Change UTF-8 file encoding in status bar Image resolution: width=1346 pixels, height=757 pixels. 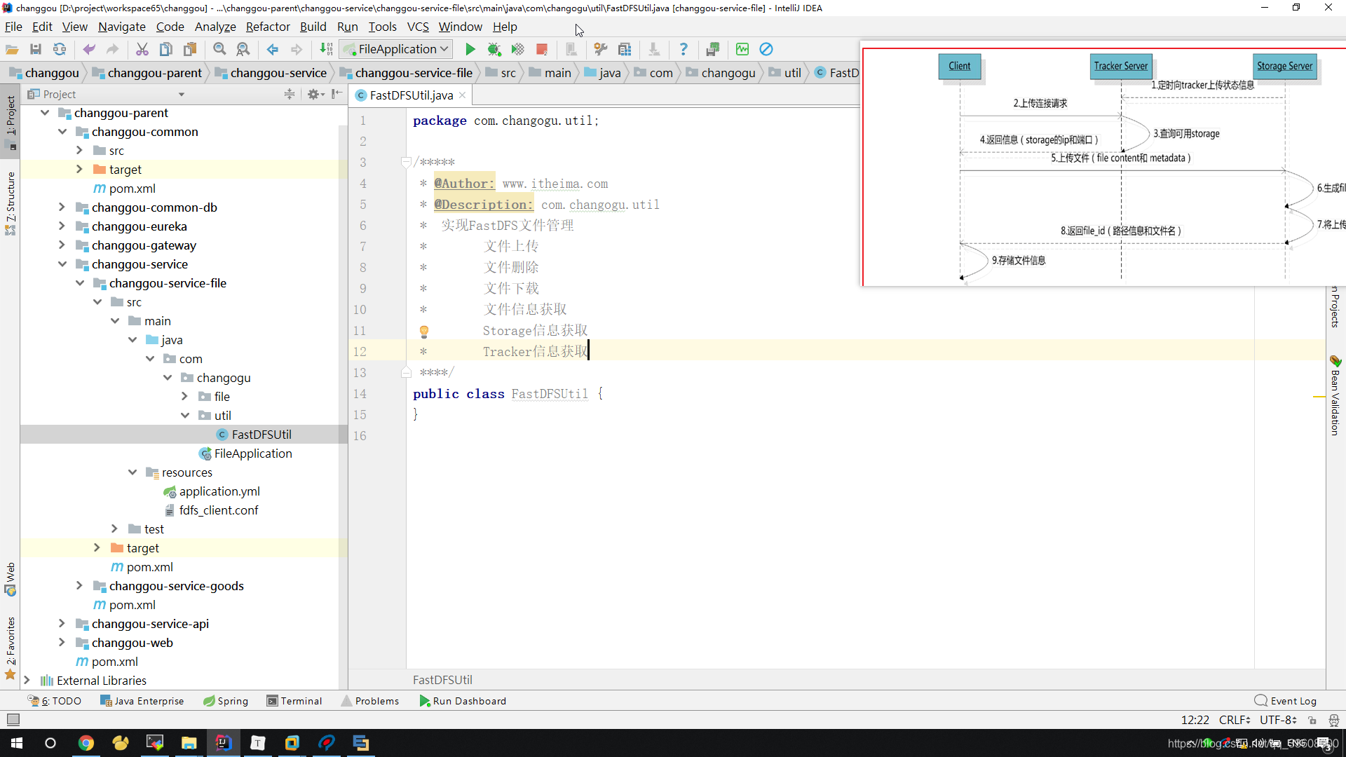[x=1279, y=721]
